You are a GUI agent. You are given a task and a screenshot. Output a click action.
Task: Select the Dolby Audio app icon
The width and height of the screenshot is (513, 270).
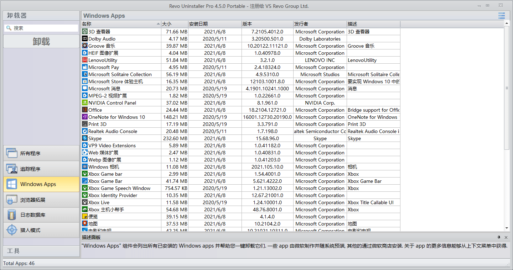pyautogui.click(x=85, y=39)
